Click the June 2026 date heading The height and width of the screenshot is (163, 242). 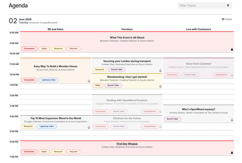pyautogui.click(x=25, y=19)
